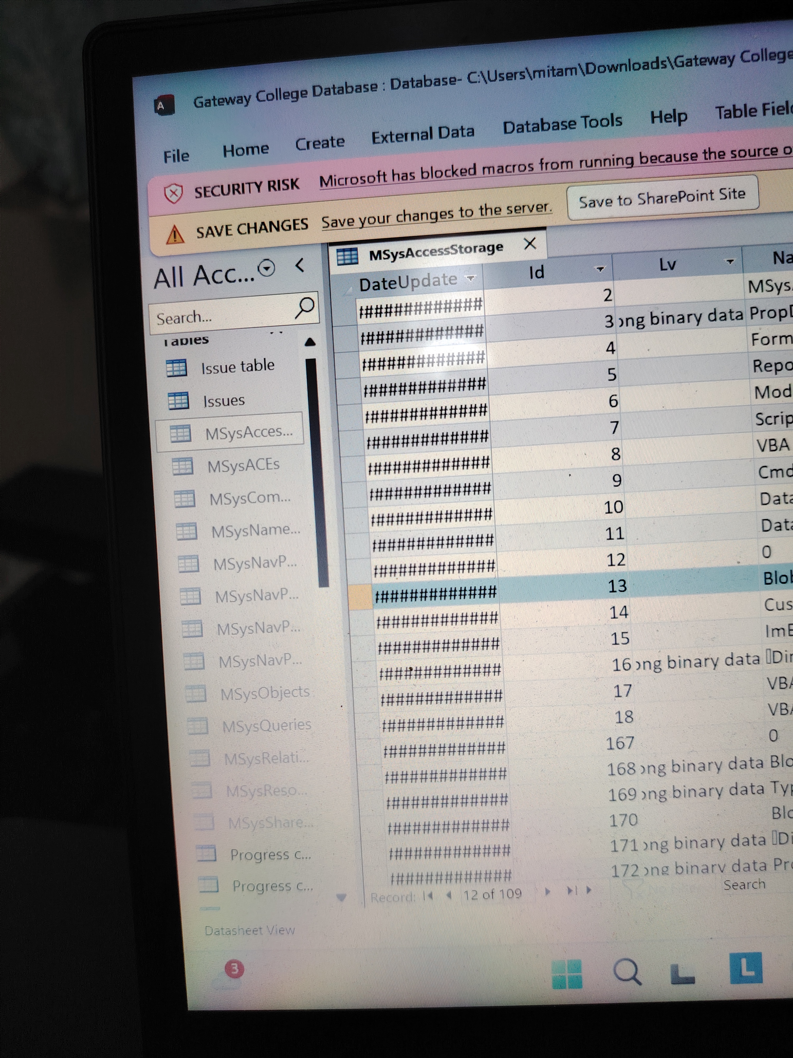793x1058 pixels.
Task: Open the Id column filter dropdown arrow
Action: pyautogui.click(x=600, y=269)
